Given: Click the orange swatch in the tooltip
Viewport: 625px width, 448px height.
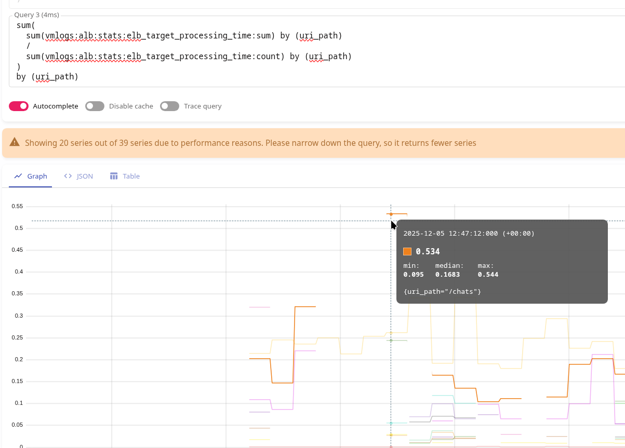Looking at the screenshot, I should [407, 252].
